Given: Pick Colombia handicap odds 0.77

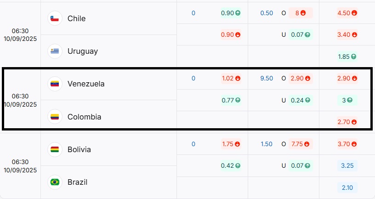Looking at the screenshot, I should 231,100.
